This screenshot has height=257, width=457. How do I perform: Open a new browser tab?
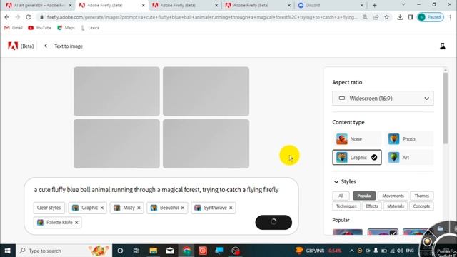374,5
